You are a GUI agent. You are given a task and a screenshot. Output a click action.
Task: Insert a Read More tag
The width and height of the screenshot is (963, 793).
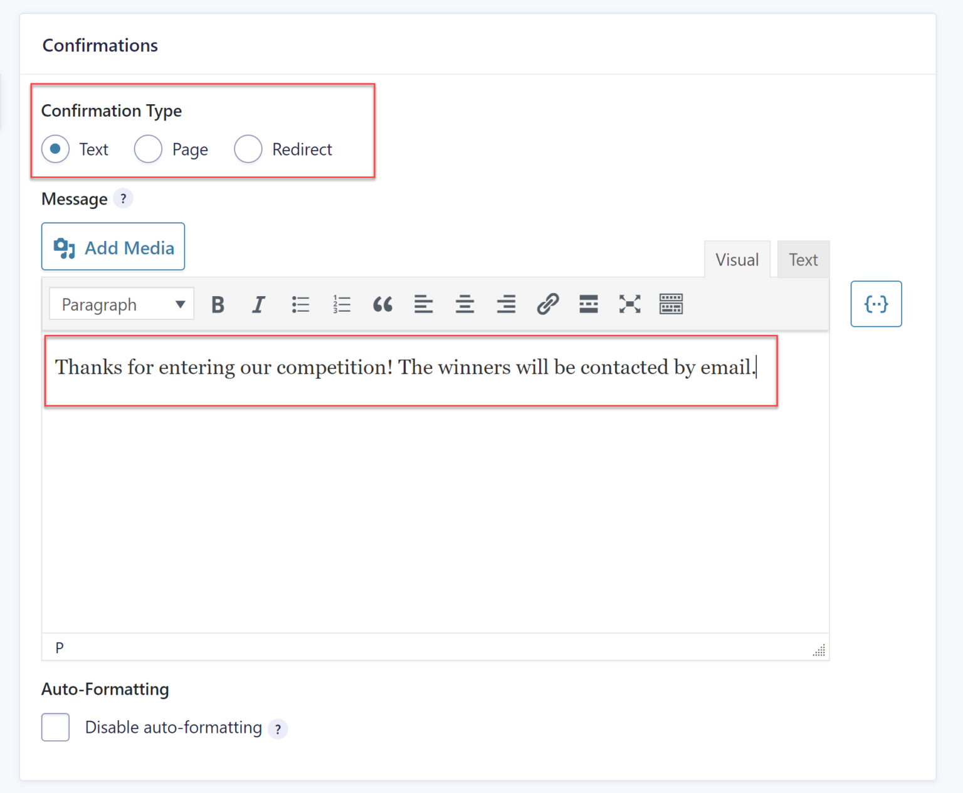(x=588, y=304)
